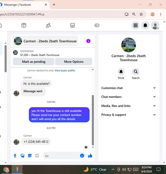Choose a GIF icon

[x=37, y=156]
